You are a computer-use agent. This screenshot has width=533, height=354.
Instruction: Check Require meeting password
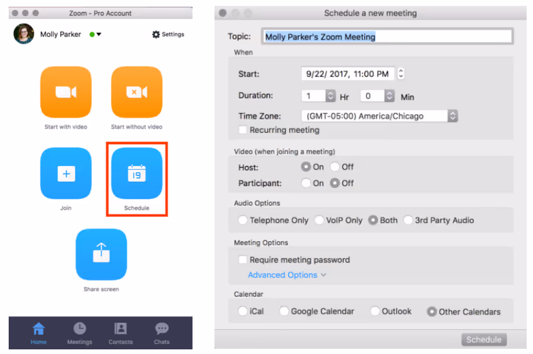pos(243,260)
